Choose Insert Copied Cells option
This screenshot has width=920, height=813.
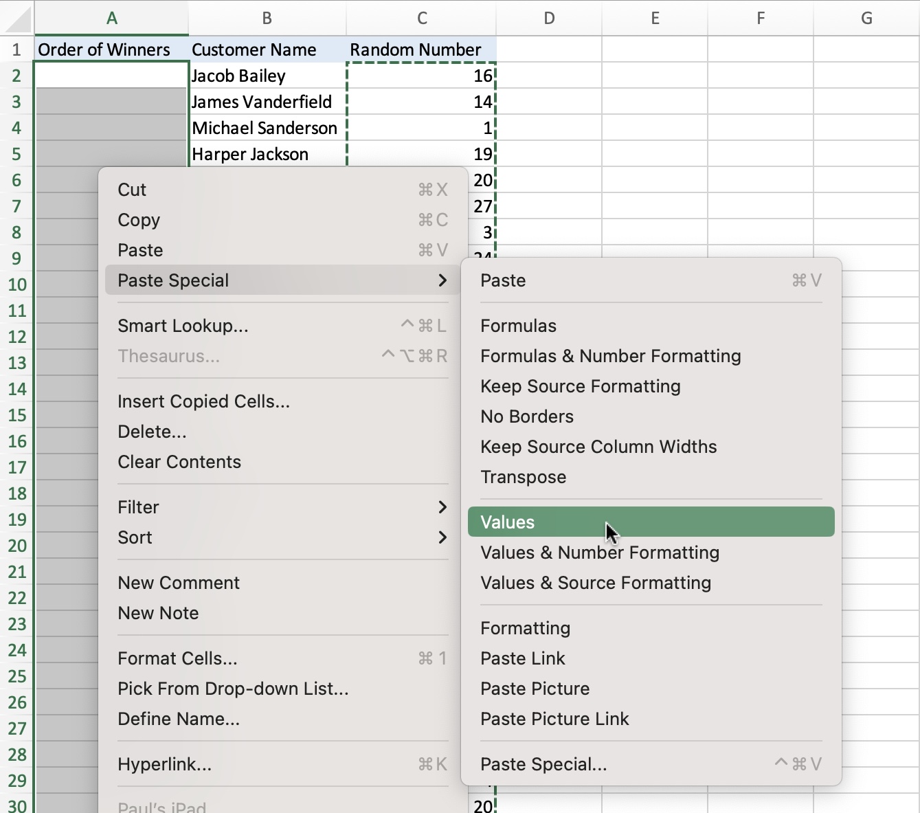pos(282,401)
